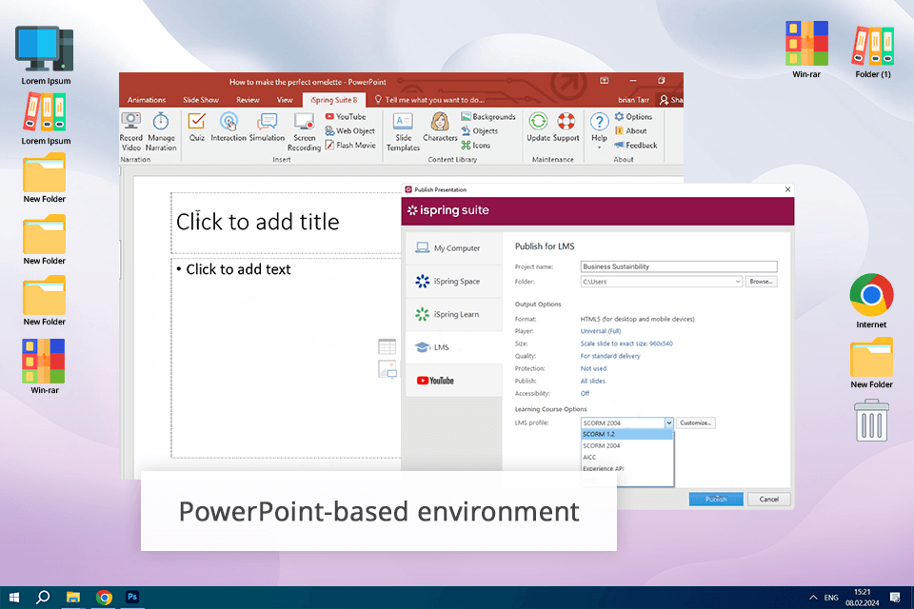Click the title placeholder on slide
Screen dimensions: 914x609
point(286,222)
